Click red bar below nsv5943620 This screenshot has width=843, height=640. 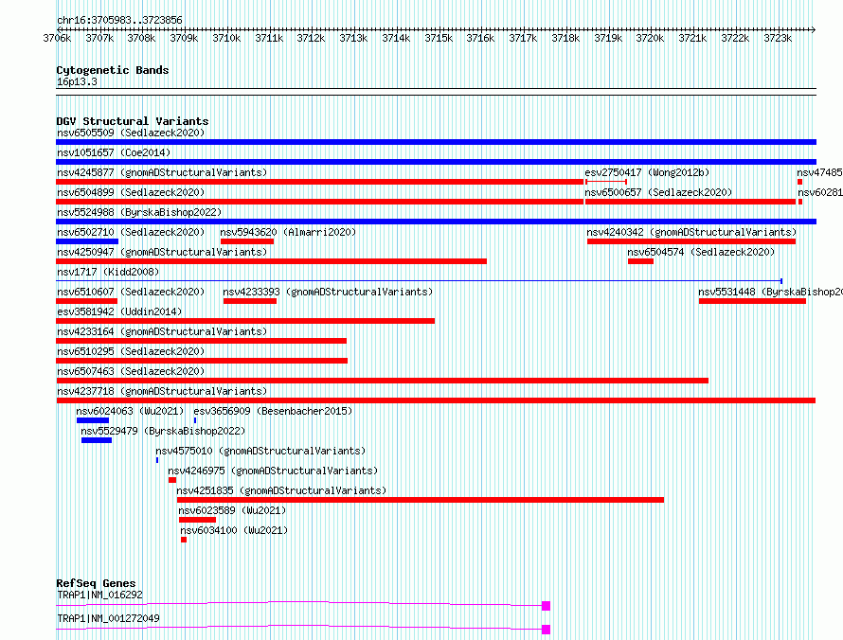click(x=247, y=241)
